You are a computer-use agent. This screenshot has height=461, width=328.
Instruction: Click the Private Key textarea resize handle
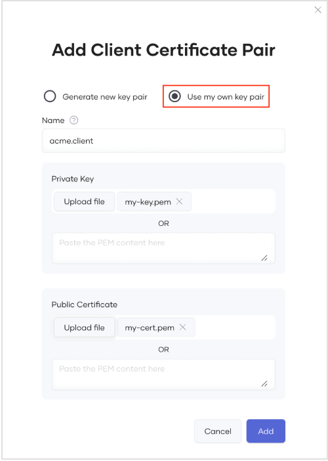(264, 258)
